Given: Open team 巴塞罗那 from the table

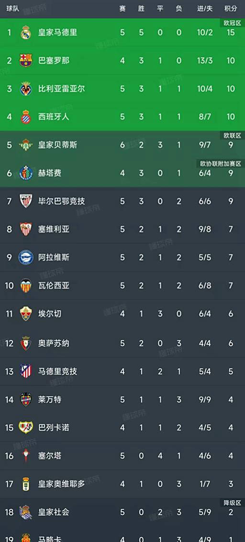Looking at the screenshot, I should click(54, 60).
